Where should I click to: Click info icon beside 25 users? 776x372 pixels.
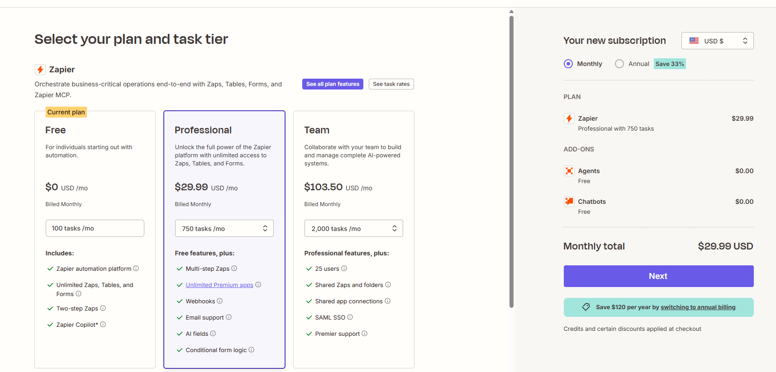(x=344, y=268)
